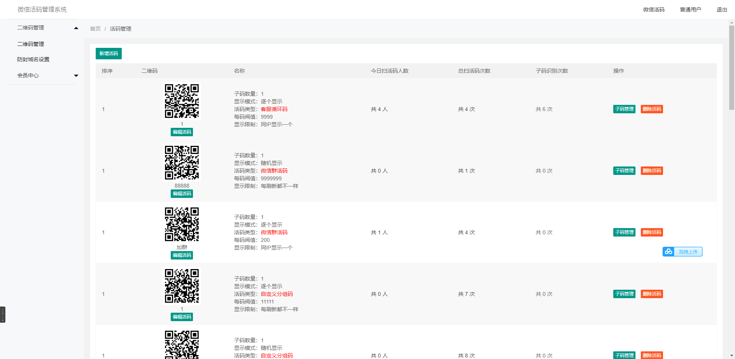Viewport: 735px width, 359px height.
Task: Click 删除活码 in the 共 7 次 row
Action: (652, 294)
